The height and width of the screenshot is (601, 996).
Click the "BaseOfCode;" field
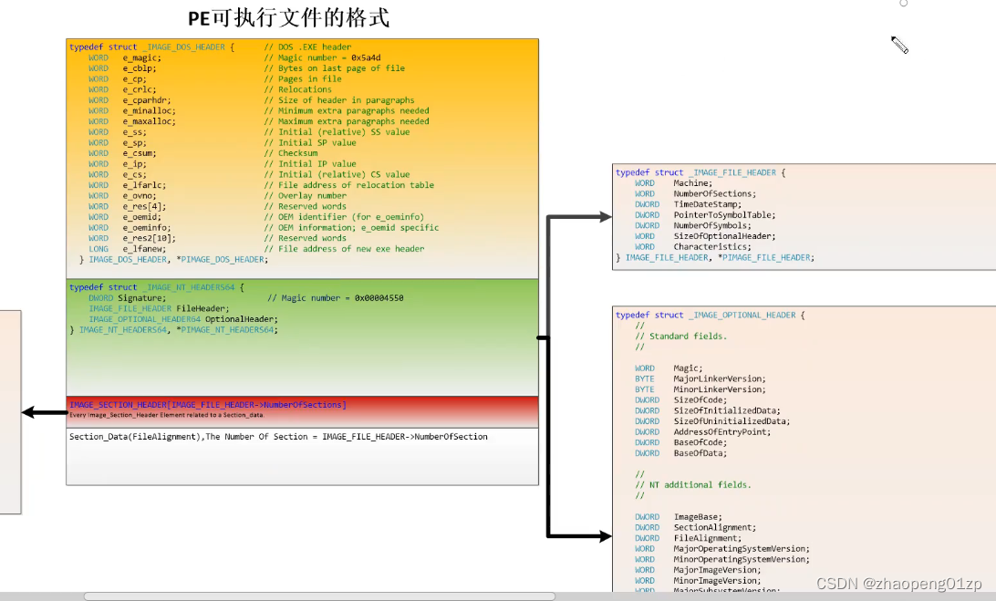click(700, 443)
